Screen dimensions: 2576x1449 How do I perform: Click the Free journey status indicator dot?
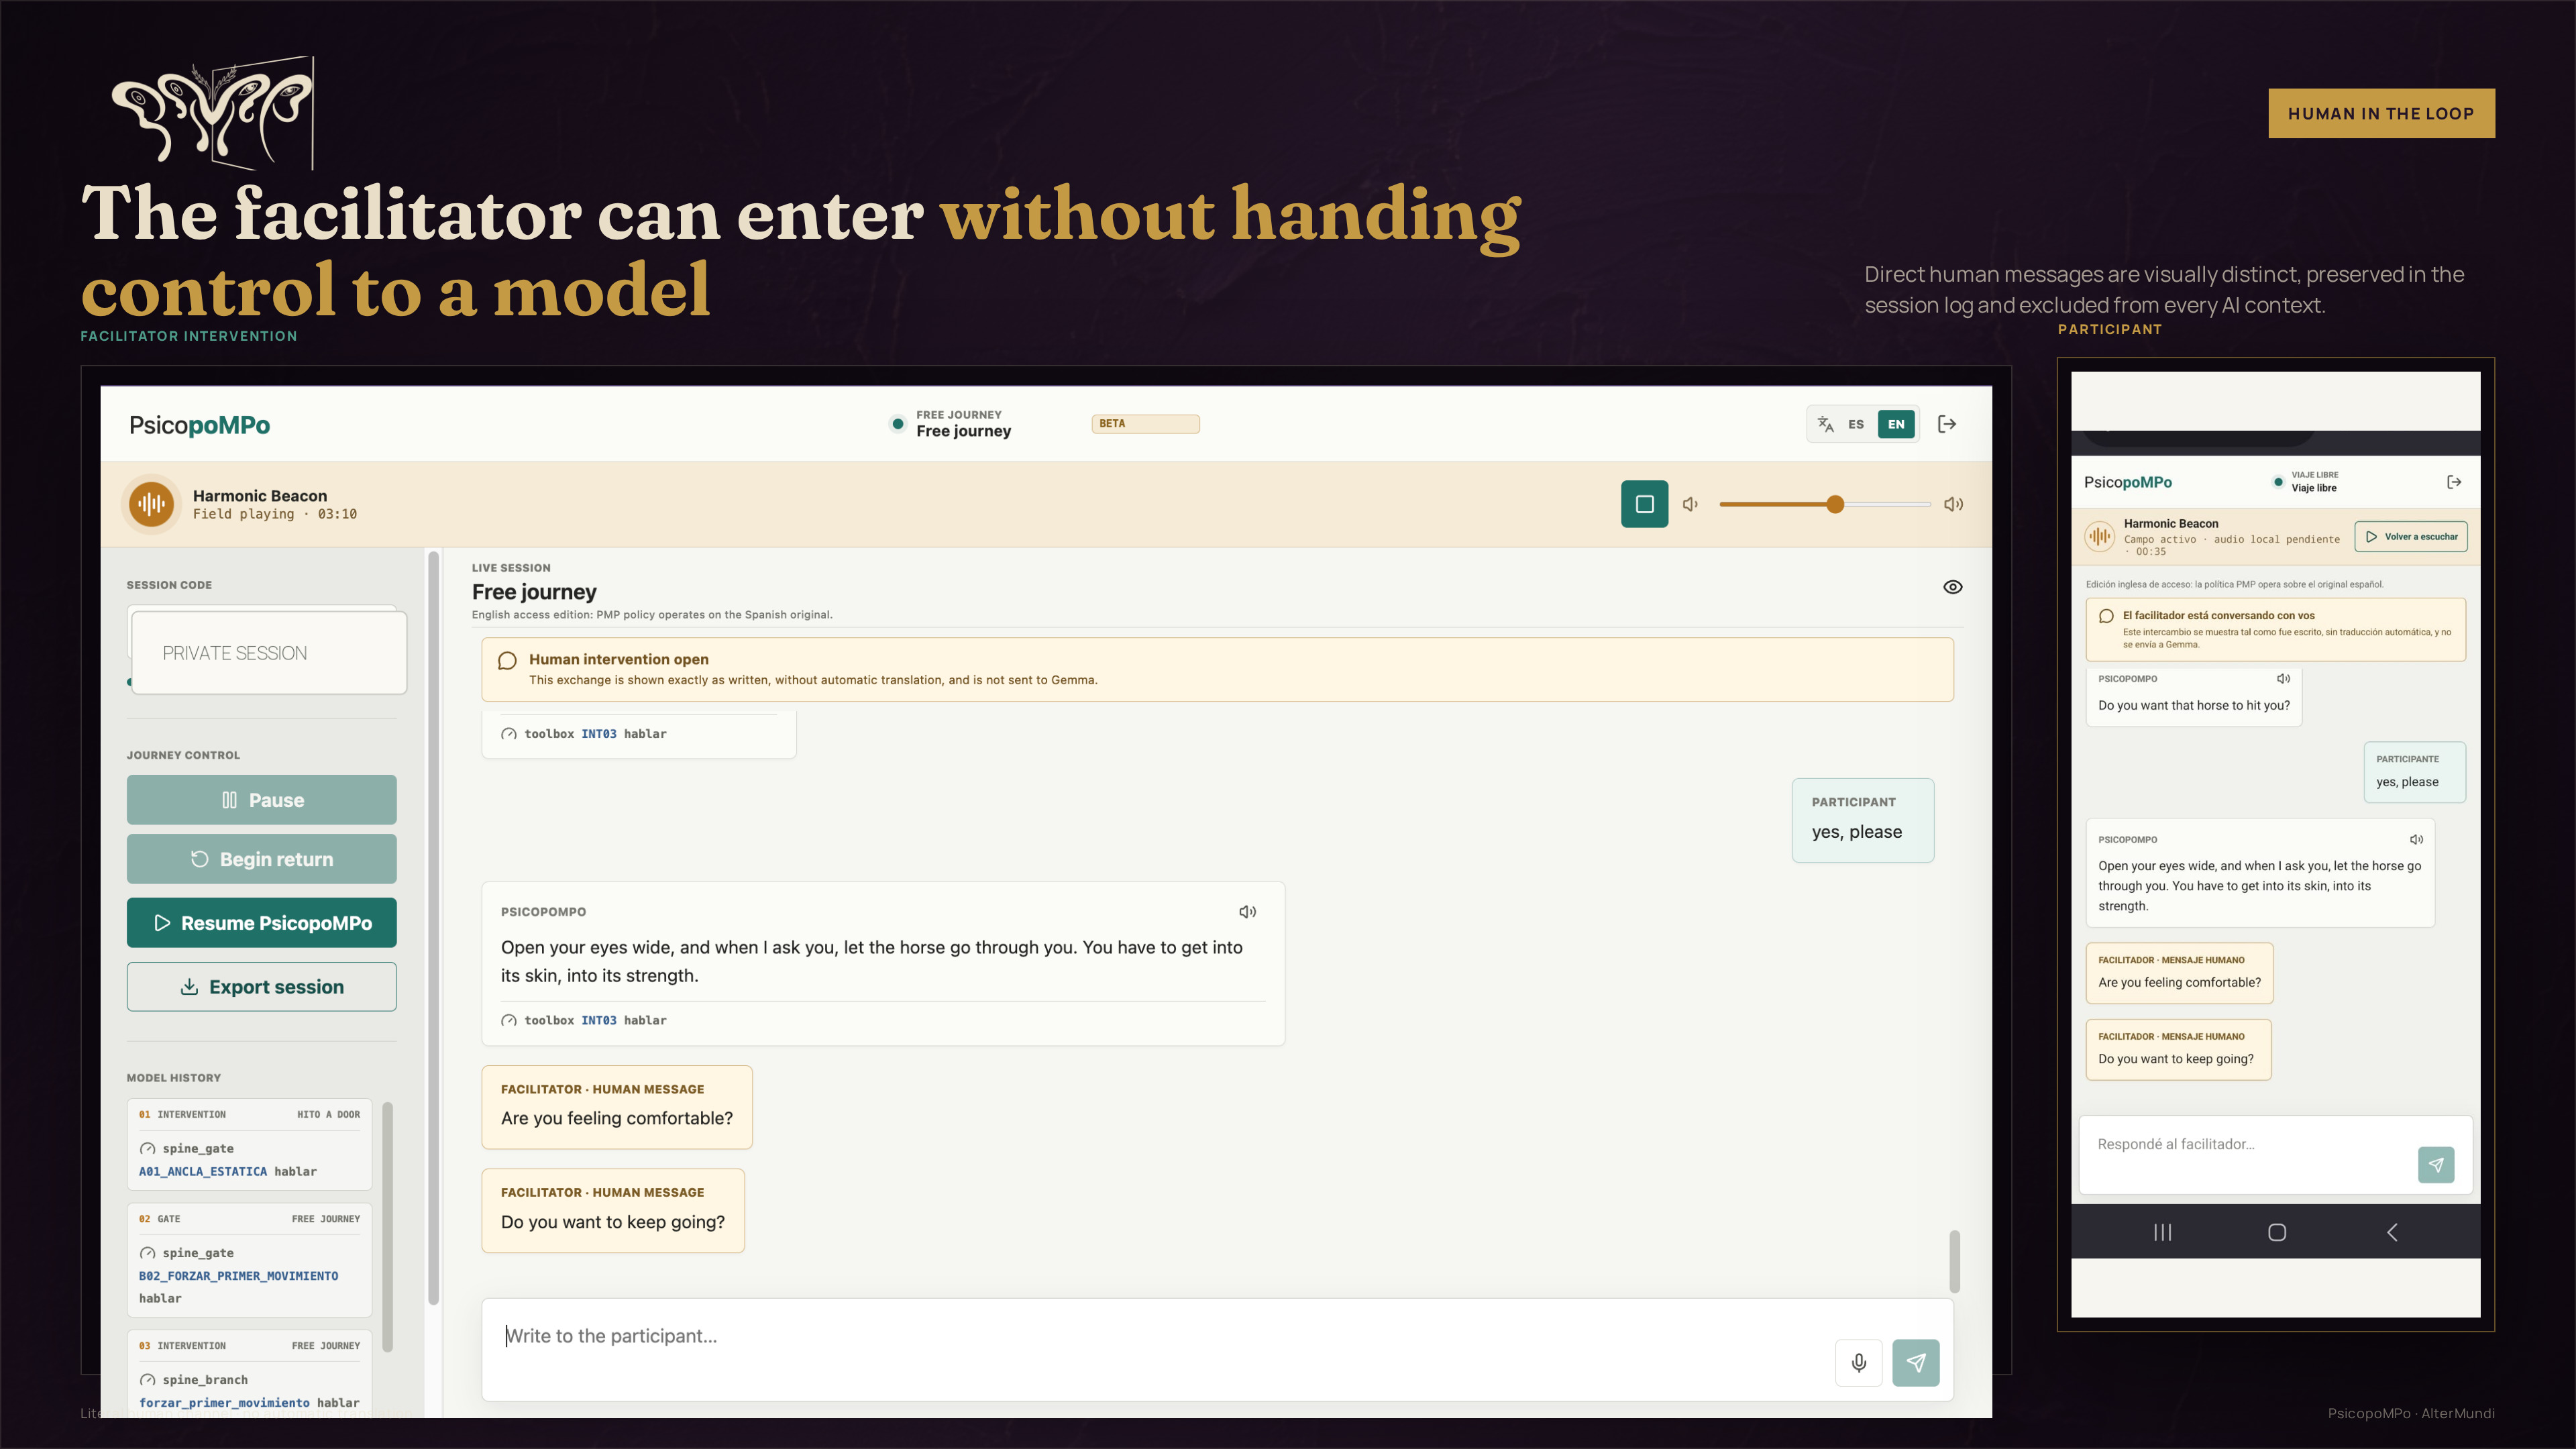[897, 424]
